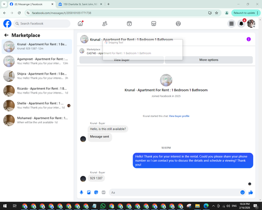Open the Marketplace storefront icon in top navigation

154,24
